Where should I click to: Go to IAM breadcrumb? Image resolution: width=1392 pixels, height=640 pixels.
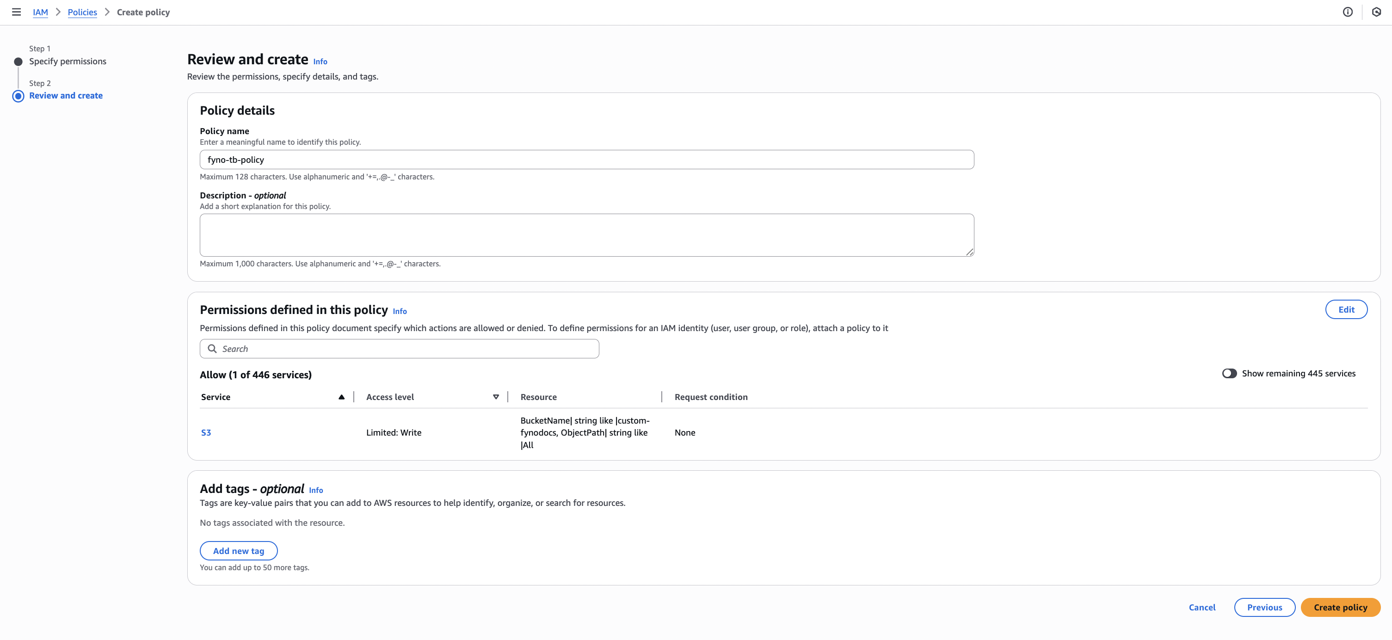[40, 12]
